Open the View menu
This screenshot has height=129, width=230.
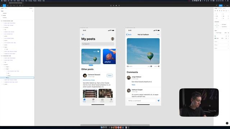coord(14,1)
